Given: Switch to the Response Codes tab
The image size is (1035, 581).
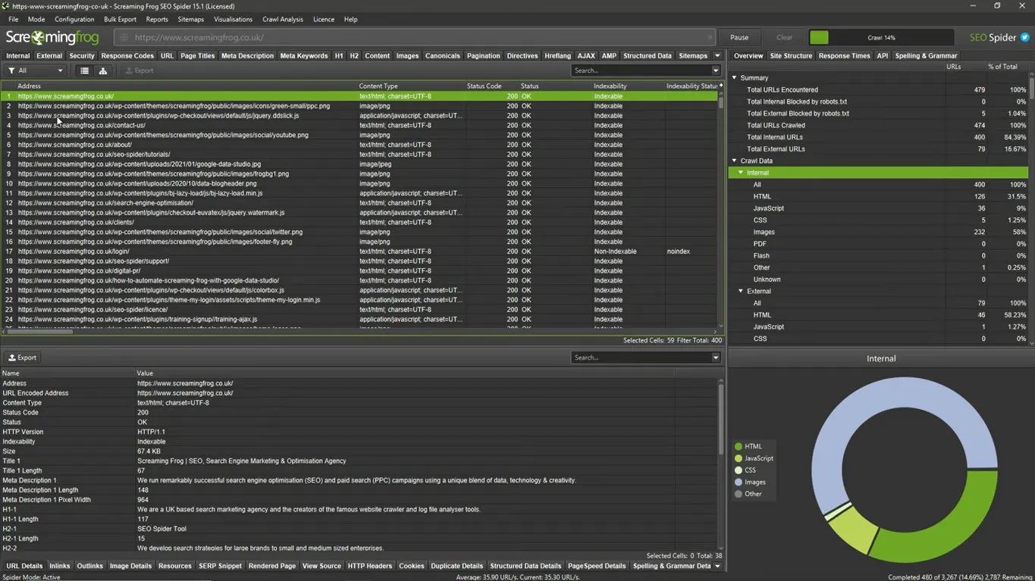Looking at the screenshot, I should click(x=127, y=55).
